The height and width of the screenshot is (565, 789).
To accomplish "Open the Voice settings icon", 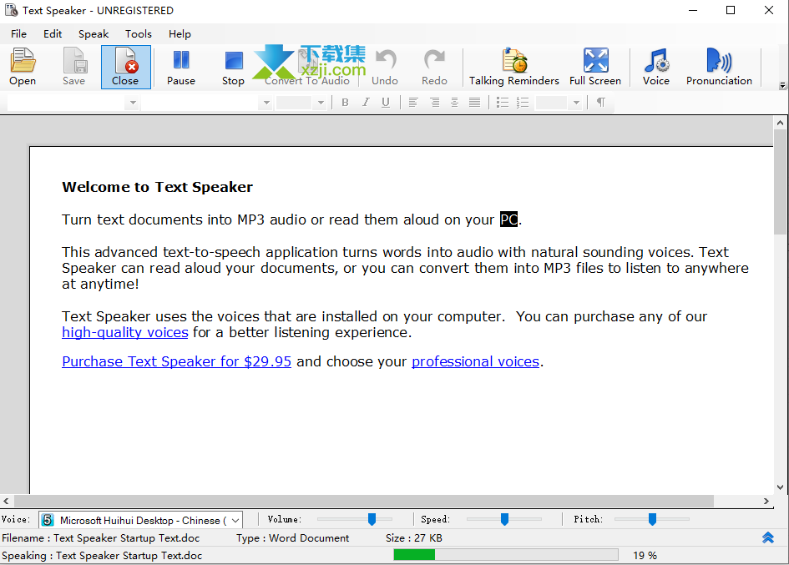I will click(x=656, y=67).
